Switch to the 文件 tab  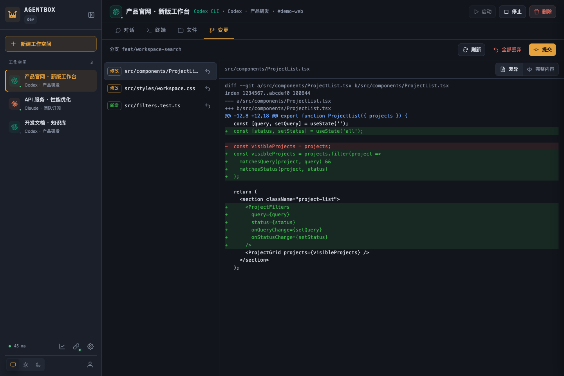(x=188, y=30)
